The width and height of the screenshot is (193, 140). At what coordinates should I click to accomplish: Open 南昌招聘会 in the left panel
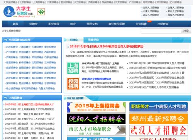[12, 62]
